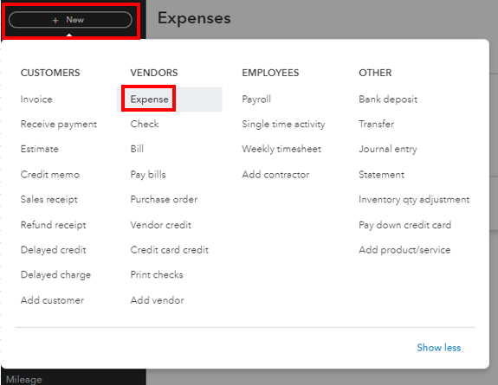Open Sales receipt entry
Image resolution: width=498 pixels, height=385 pixels.
(x=49, y=199)
